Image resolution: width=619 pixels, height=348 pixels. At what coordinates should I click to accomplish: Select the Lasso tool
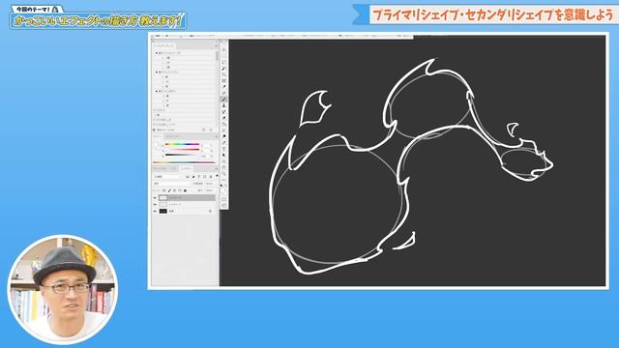(223, 62)
